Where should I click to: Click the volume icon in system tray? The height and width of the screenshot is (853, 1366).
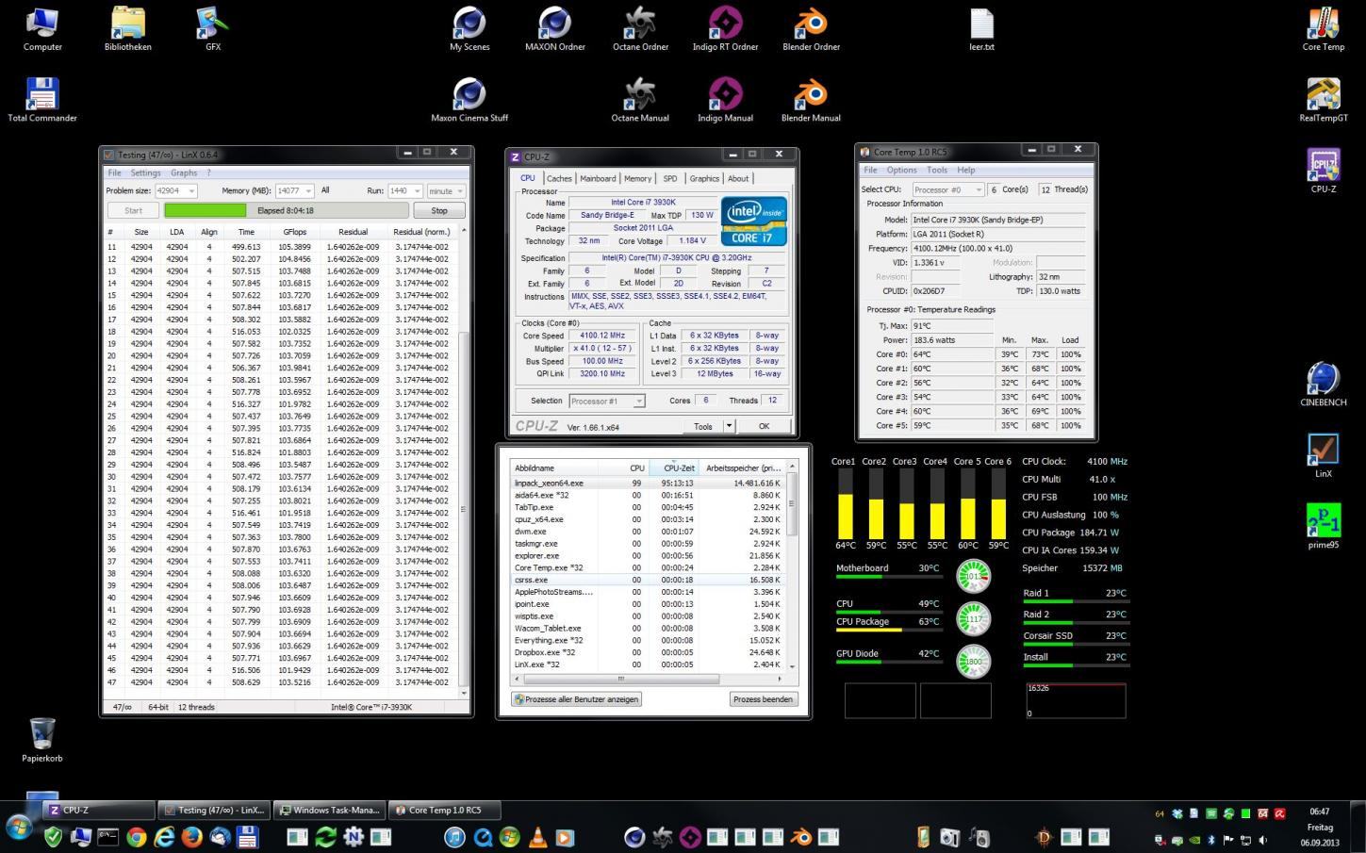click(1263, 840)
